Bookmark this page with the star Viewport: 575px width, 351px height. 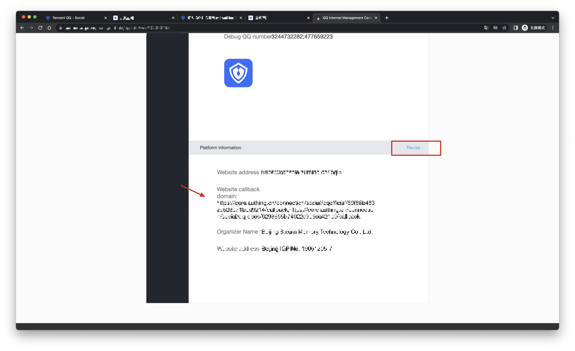click(505, 28)
